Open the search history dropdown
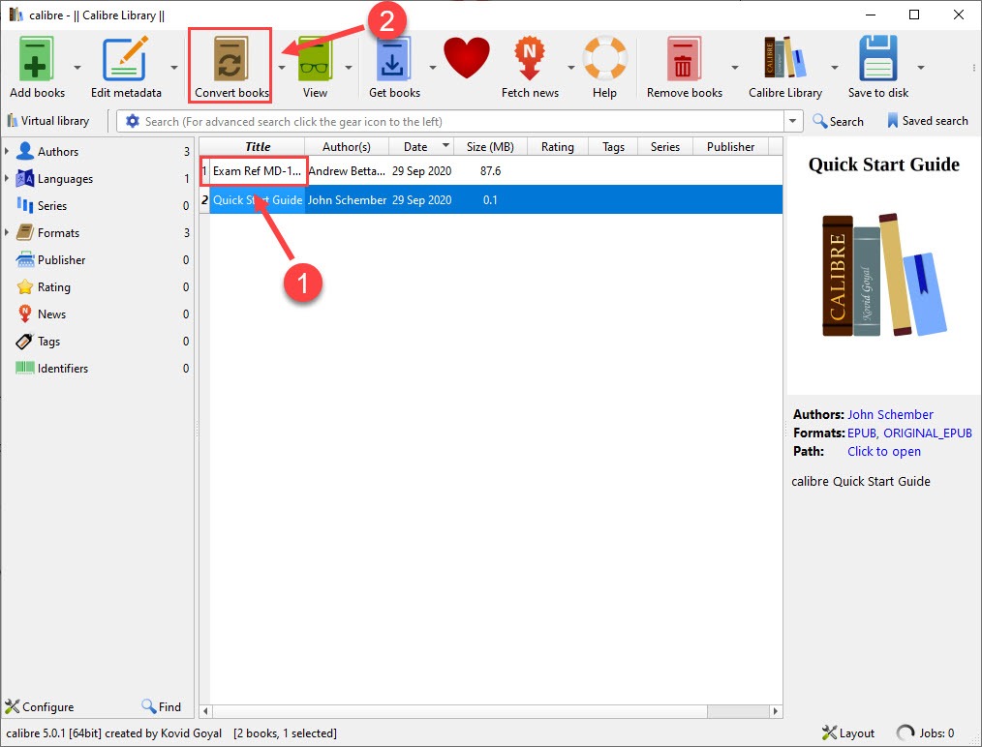Viewport: 982px width, 747px height. pyautogui.click(x=793, y=121)
